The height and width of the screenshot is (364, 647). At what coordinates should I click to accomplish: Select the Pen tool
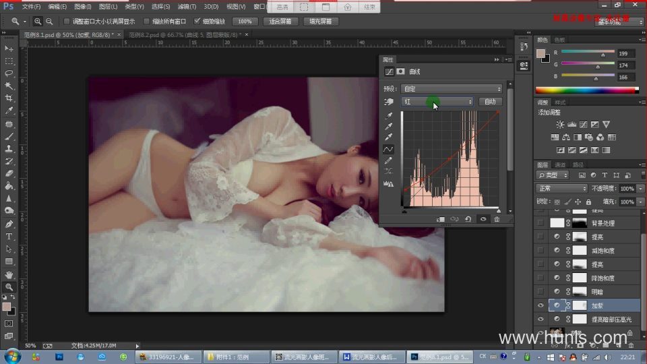[x=9, y=224]
